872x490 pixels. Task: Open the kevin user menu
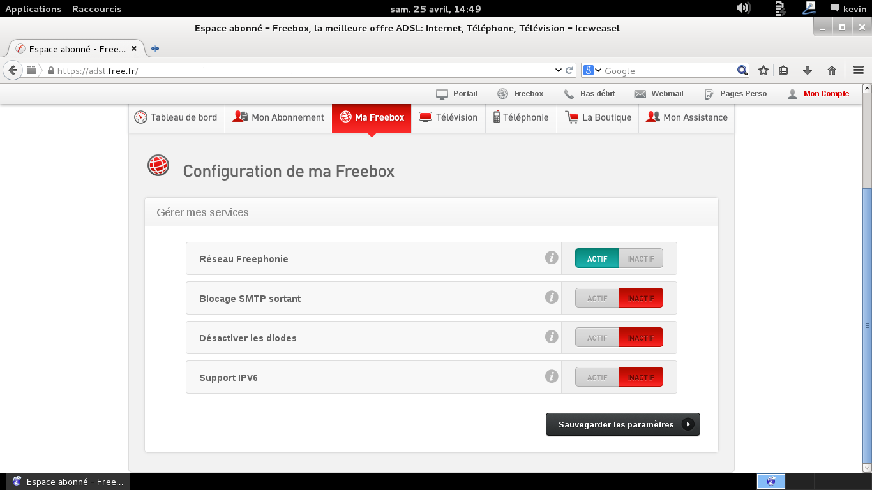pos(848,9)
